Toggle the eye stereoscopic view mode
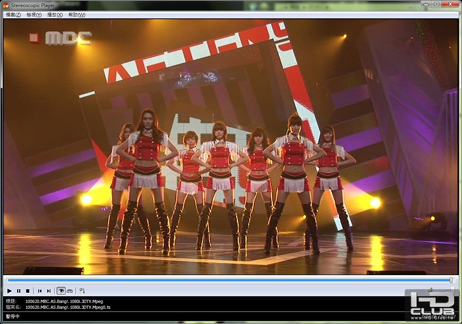Screen dimensions: 462x324 coord(61,291)
